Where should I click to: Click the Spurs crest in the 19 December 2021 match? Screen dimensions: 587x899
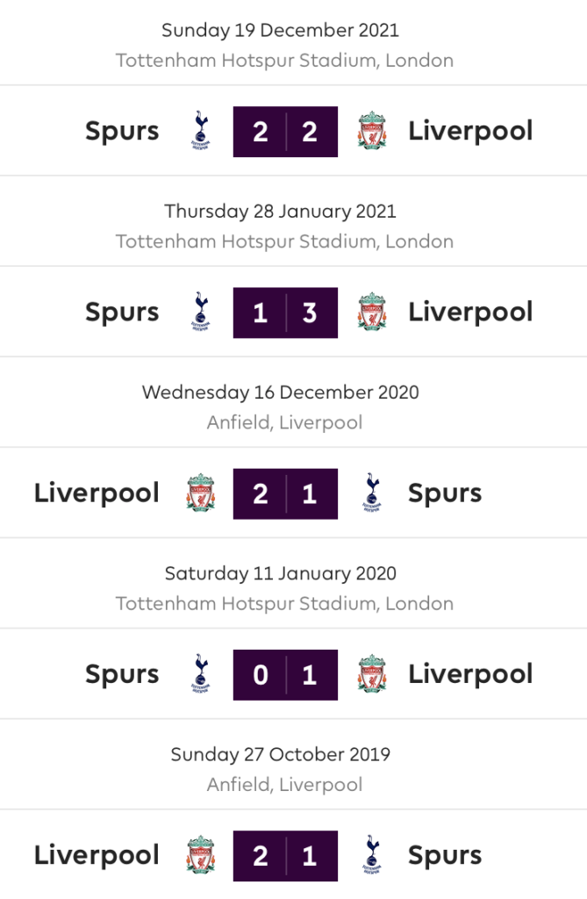coord(200,131)
